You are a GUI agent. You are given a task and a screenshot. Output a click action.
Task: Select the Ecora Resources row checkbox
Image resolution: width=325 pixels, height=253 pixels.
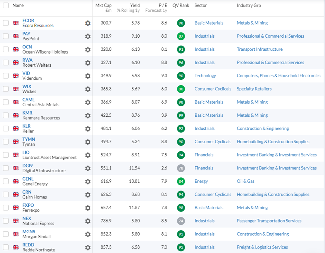click(x=6, y=23)
